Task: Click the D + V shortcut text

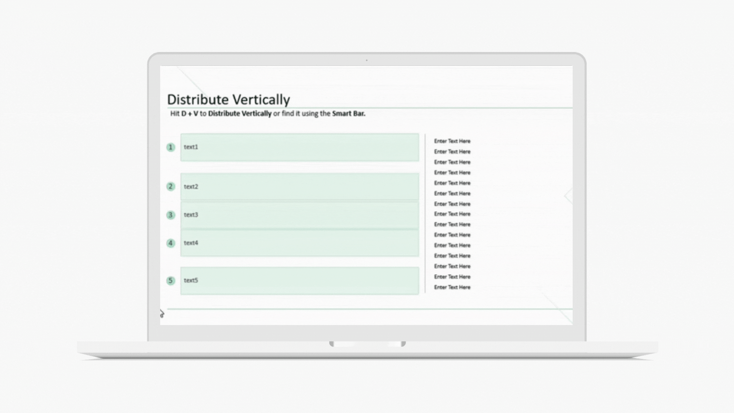Action: (190, 114)
